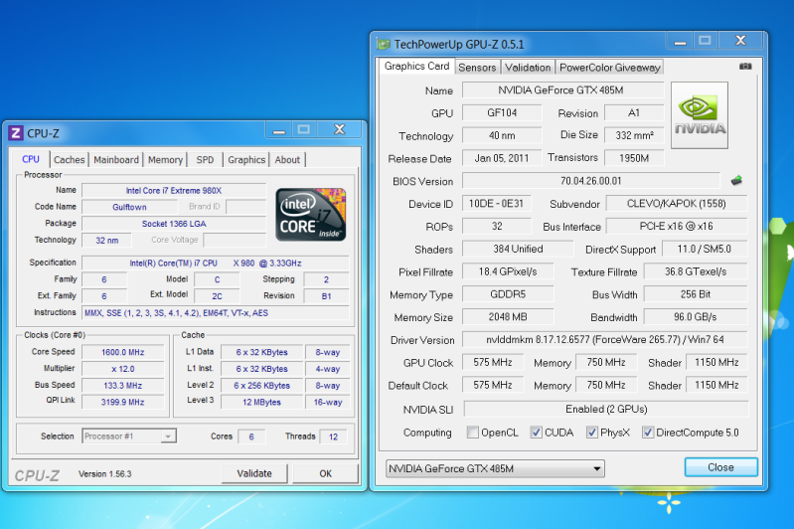The width and height of the screenshot is (794, 529).
Task: Open the NVIDIA GeForce GTX 485M card dropdown
Action: click(495, 468)
